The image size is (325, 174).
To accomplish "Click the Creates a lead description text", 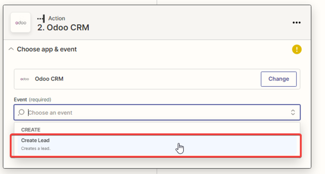I will tap(36, 148).
